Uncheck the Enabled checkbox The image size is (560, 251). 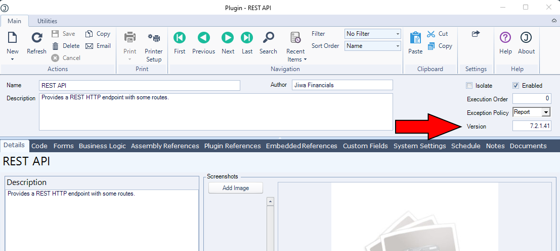pos(516,86)
